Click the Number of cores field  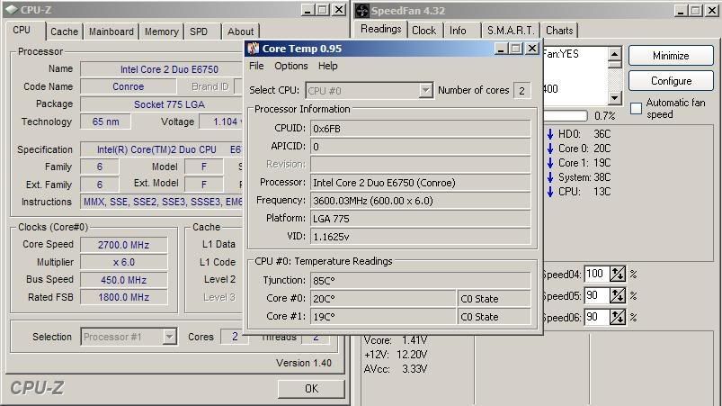point(521,90)
